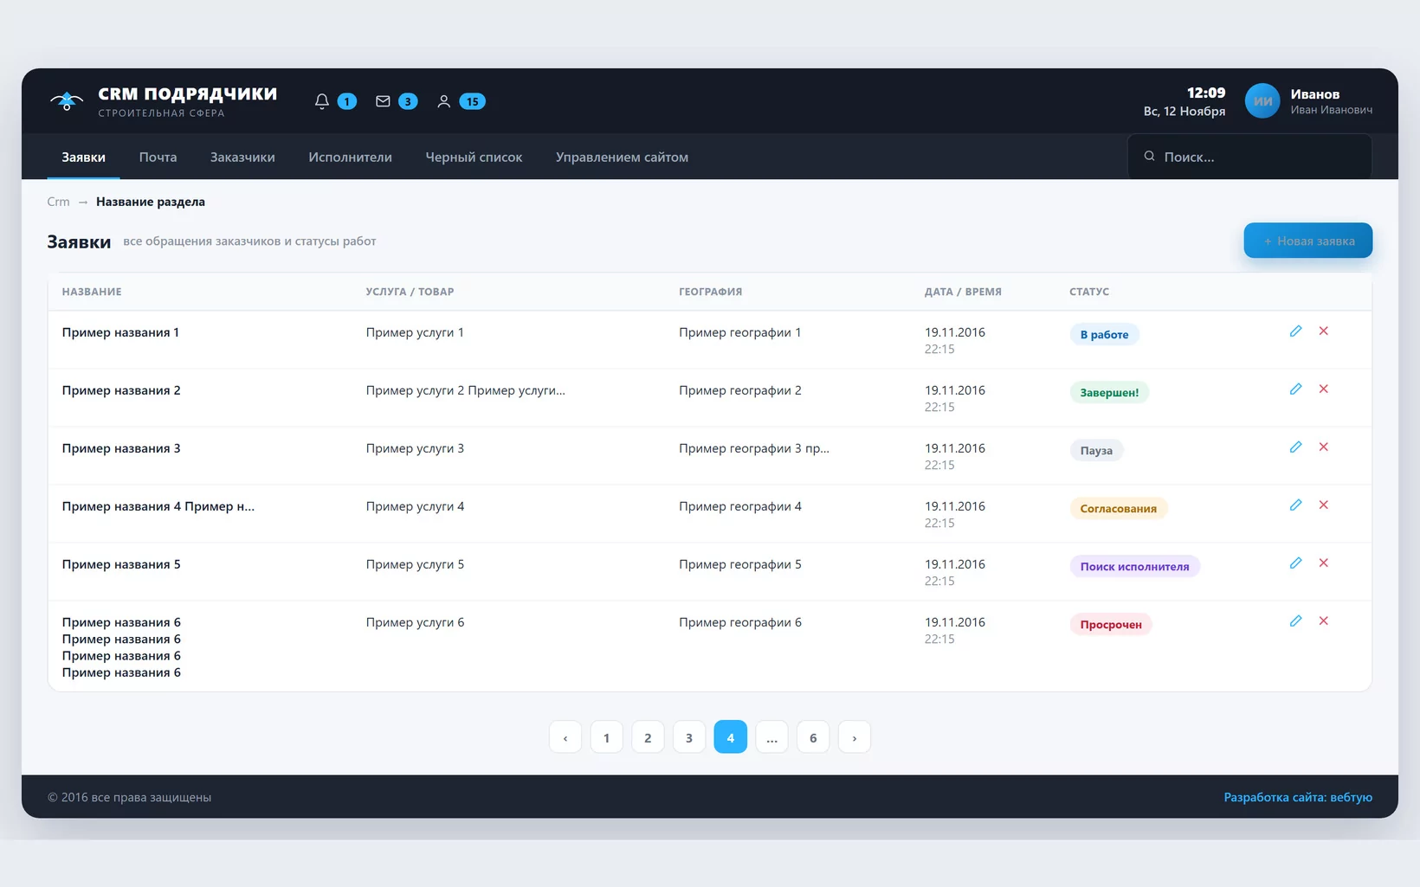Open the Заявки tab

(x=83, y=157)
